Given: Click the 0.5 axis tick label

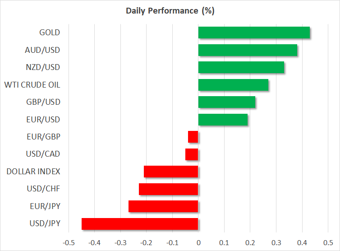Looking at the screenshot, I should [328, 243].
